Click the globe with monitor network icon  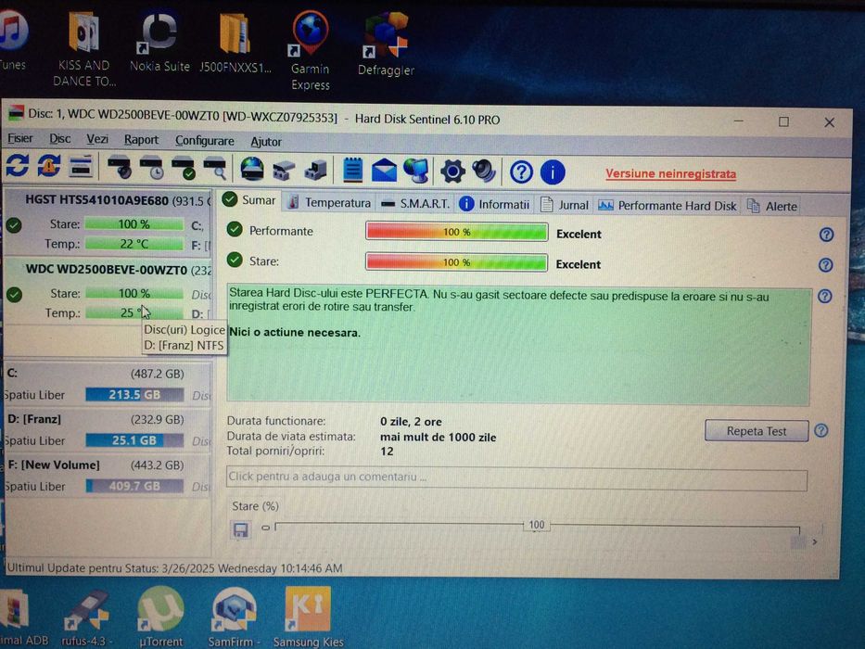416,171
